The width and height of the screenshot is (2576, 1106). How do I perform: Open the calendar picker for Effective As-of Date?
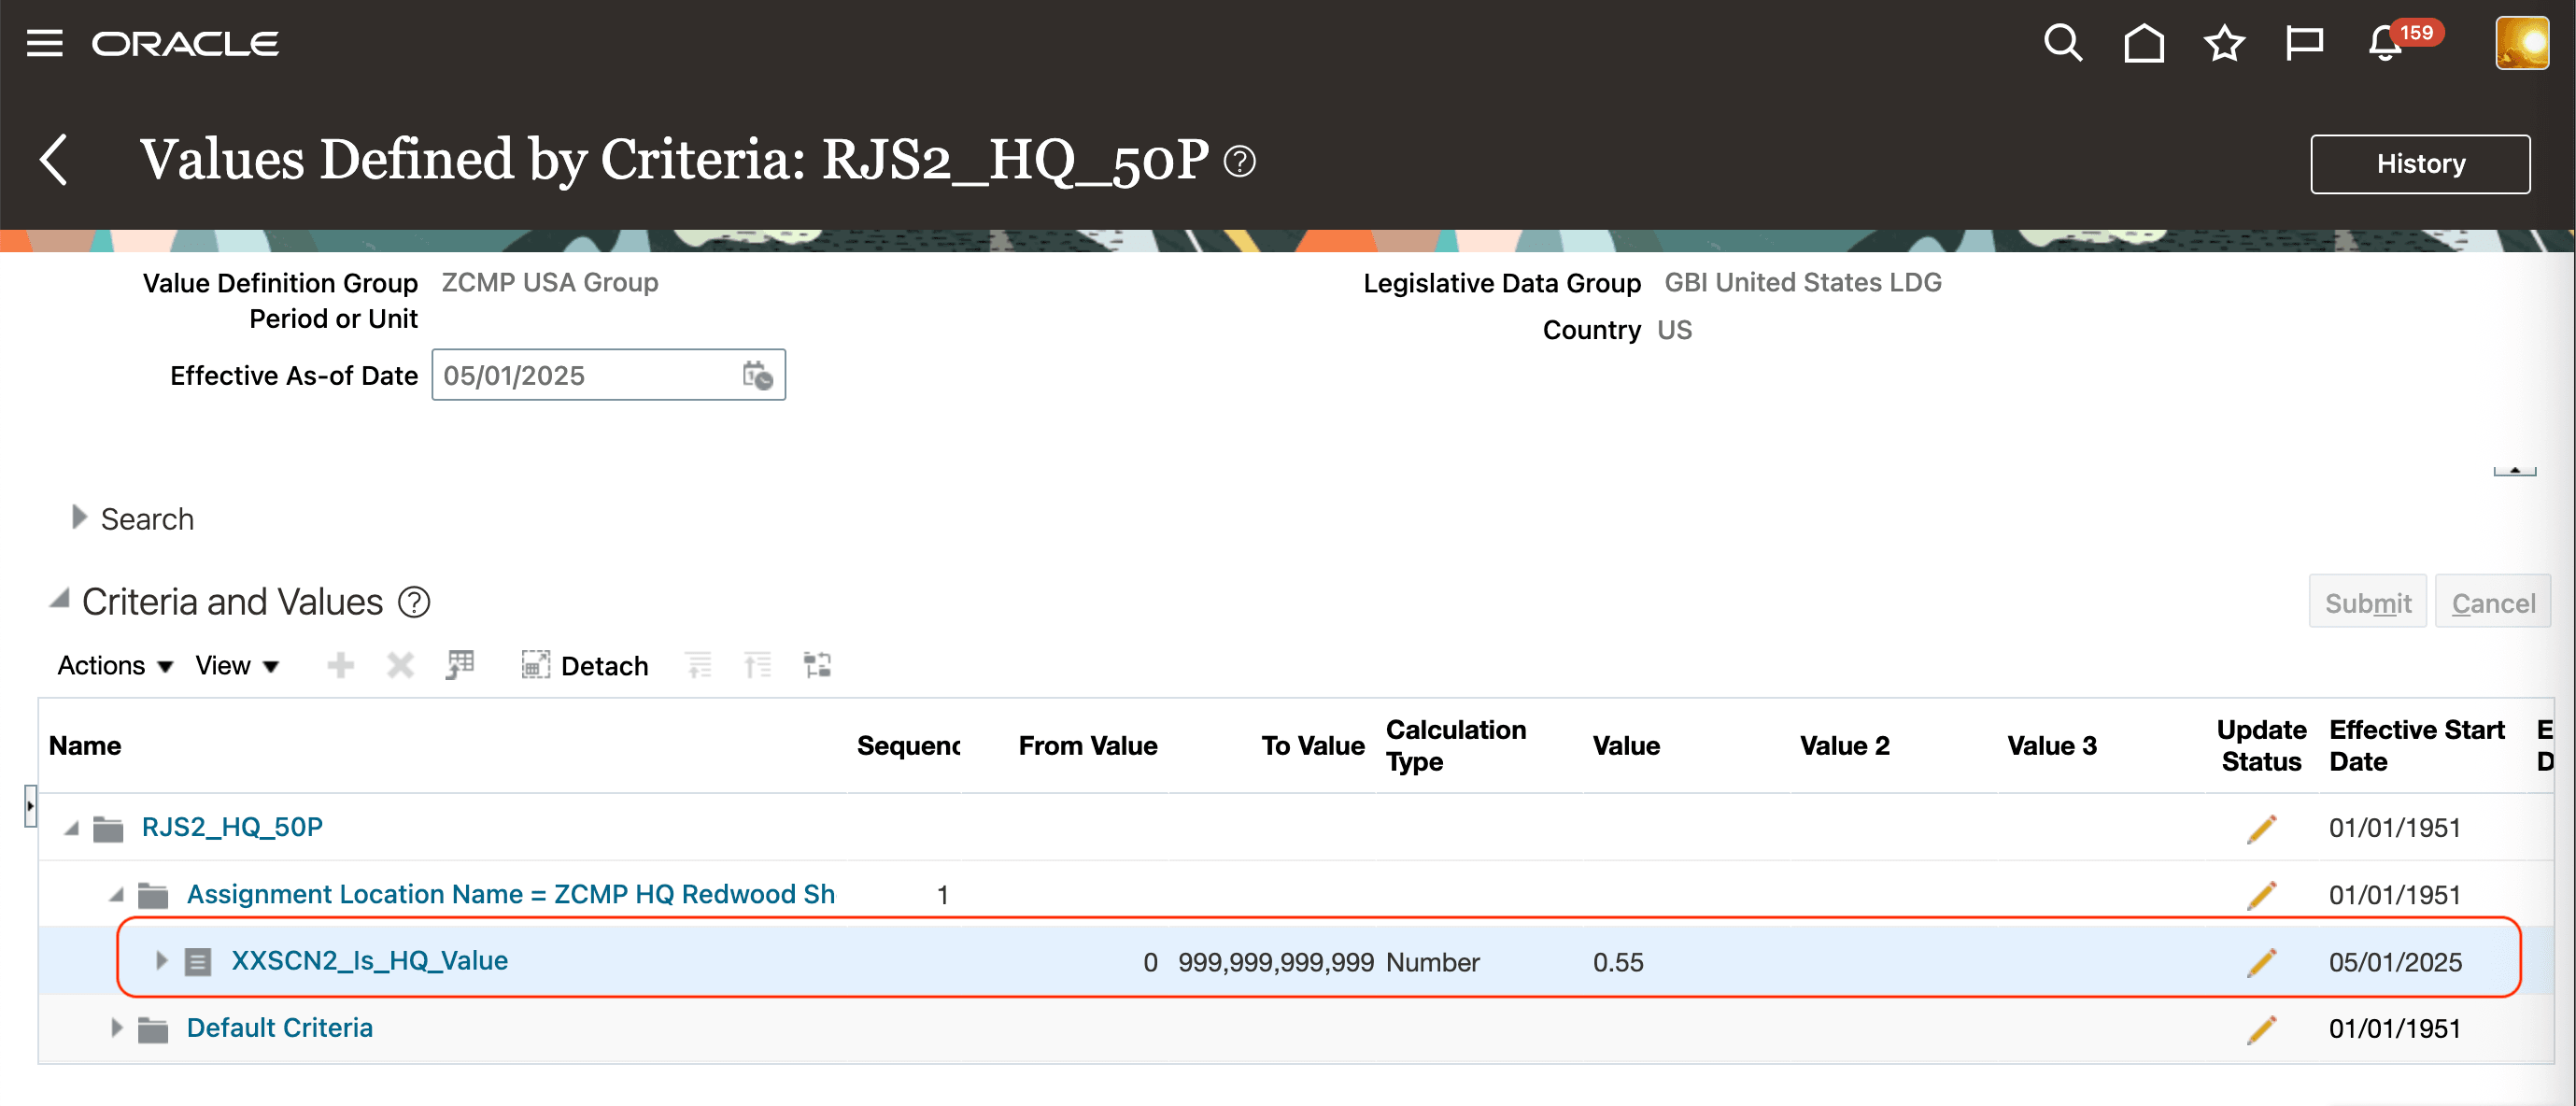pyautogui.click(x=757, y=376)
